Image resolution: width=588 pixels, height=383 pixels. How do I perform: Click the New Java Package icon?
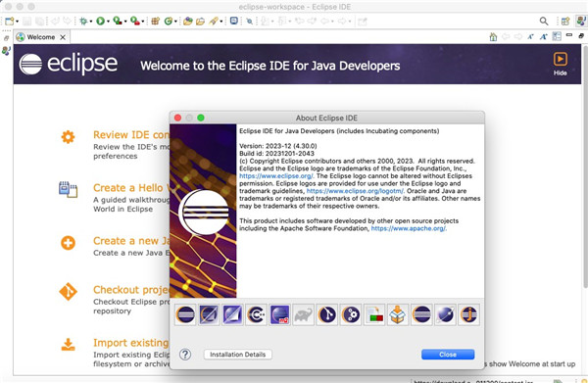[x=155, y=22]
